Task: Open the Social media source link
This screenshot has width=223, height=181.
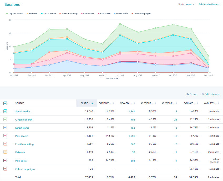Action: tap(22, 112)
